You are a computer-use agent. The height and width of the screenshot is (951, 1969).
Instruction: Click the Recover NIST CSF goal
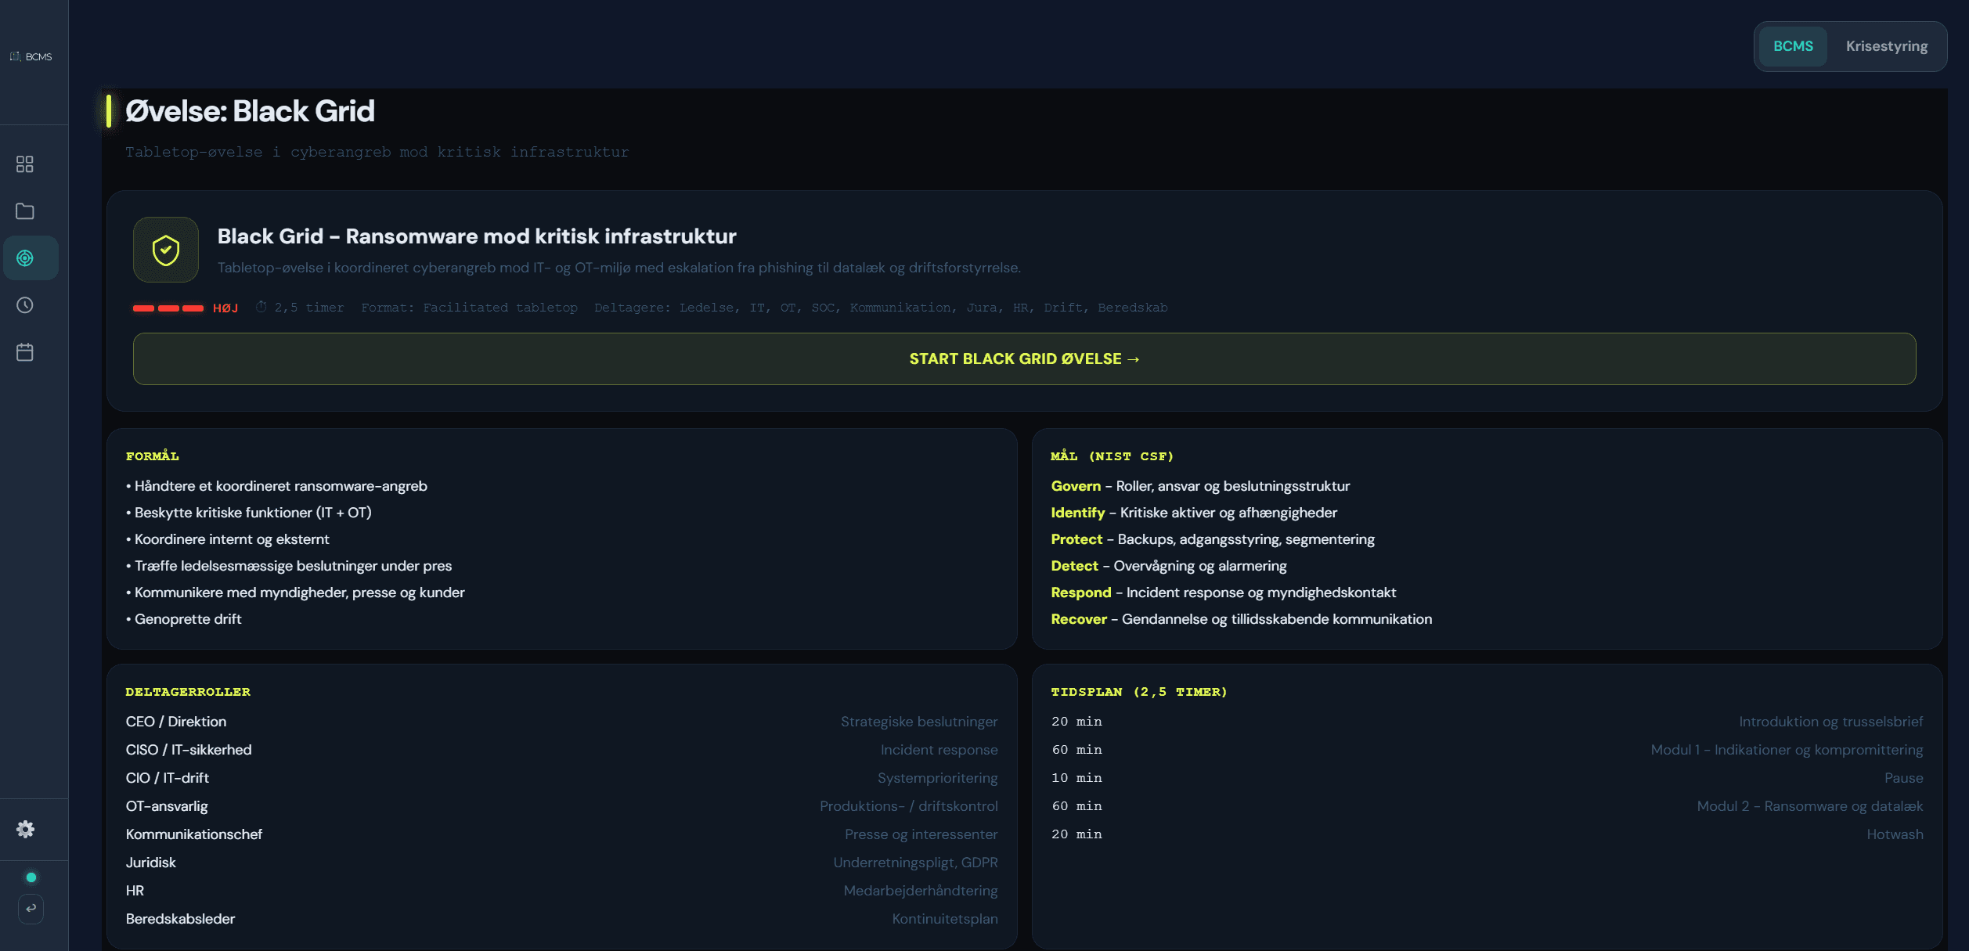click(x=1078, y=619)
